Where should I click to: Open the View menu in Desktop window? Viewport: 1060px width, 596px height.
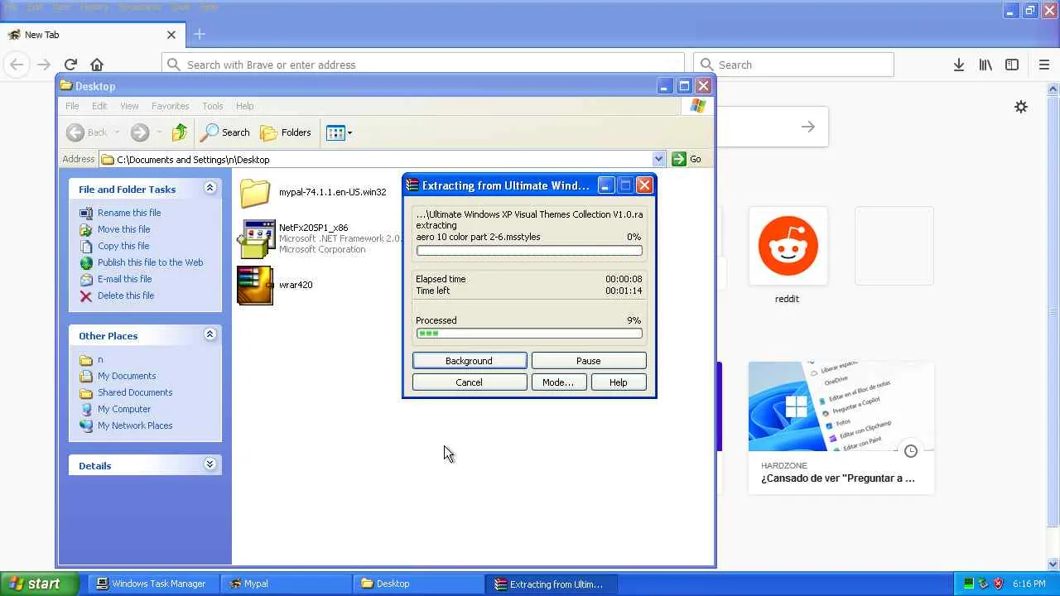(129, 106)
